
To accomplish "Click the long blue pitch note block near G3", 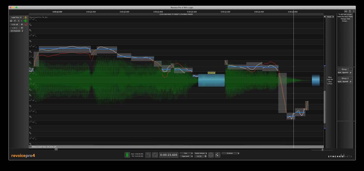I will pyautogui.click(x=65, y=49).
